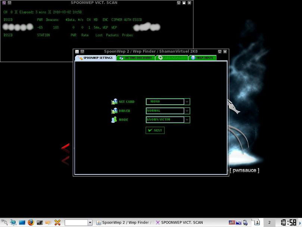Switch to the HELP/HINTS tab
The height and width of the screenshot is (227, 302).
point(202,58)
